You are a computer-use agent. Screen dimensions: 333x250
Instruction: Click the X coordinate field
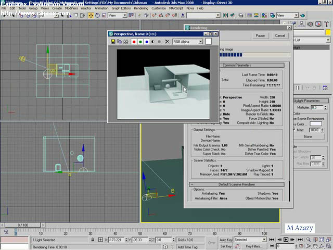[x=116, y=240]
